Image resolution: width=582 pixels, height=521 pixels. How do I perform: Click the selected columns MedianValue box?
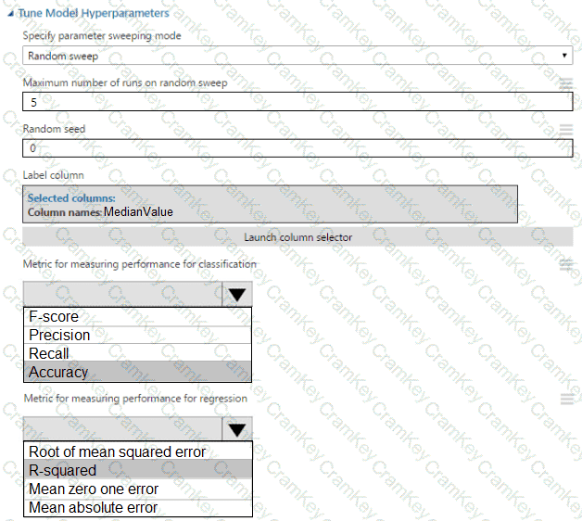(x=270, y=204)
